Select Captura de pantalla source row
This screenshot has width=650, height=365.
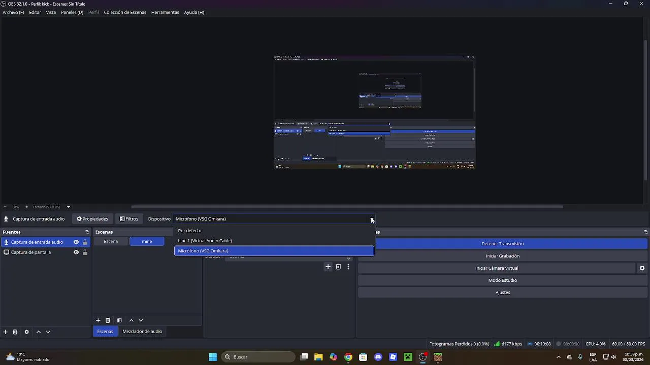click(46, 252)
